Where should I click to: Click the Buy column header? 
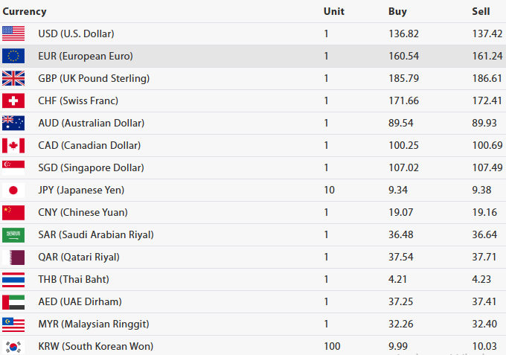tap(397, 11)
